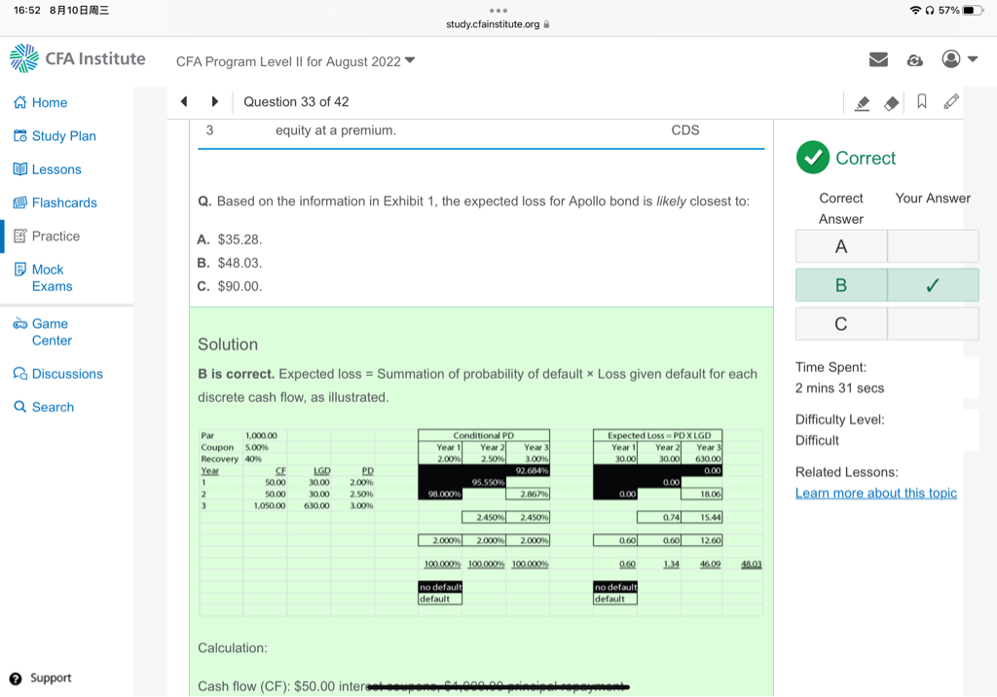Click the Solution heading
This screenshot has height=697, width=997.
(228, 344)
